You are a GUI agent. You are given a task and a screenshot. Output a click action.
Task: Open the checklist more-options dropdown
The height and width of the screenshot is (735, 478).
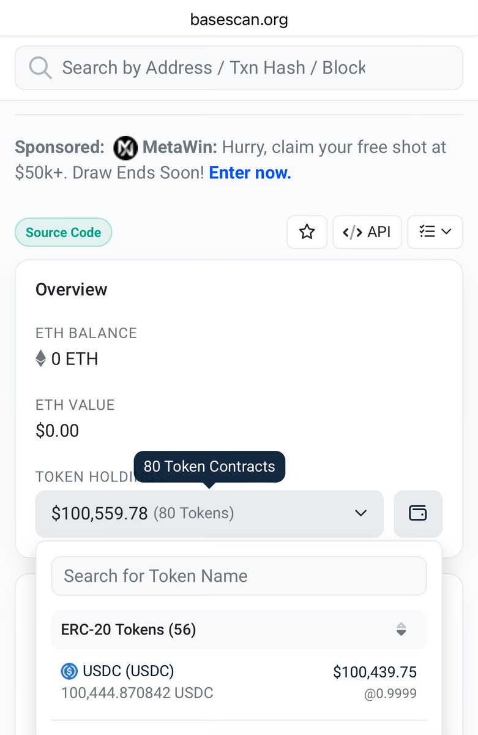click(x=435, y=232)
